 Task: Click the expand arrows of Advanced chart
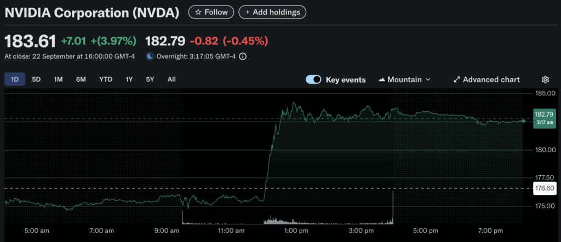(x=457, y=79)
